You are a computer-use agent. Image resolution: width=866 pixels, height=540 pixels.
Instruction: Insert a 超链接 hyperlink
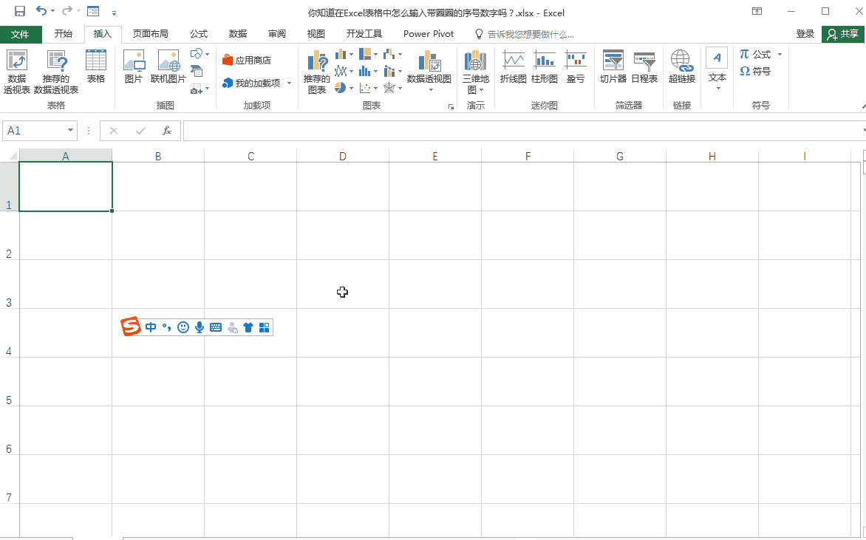point(681,66)
